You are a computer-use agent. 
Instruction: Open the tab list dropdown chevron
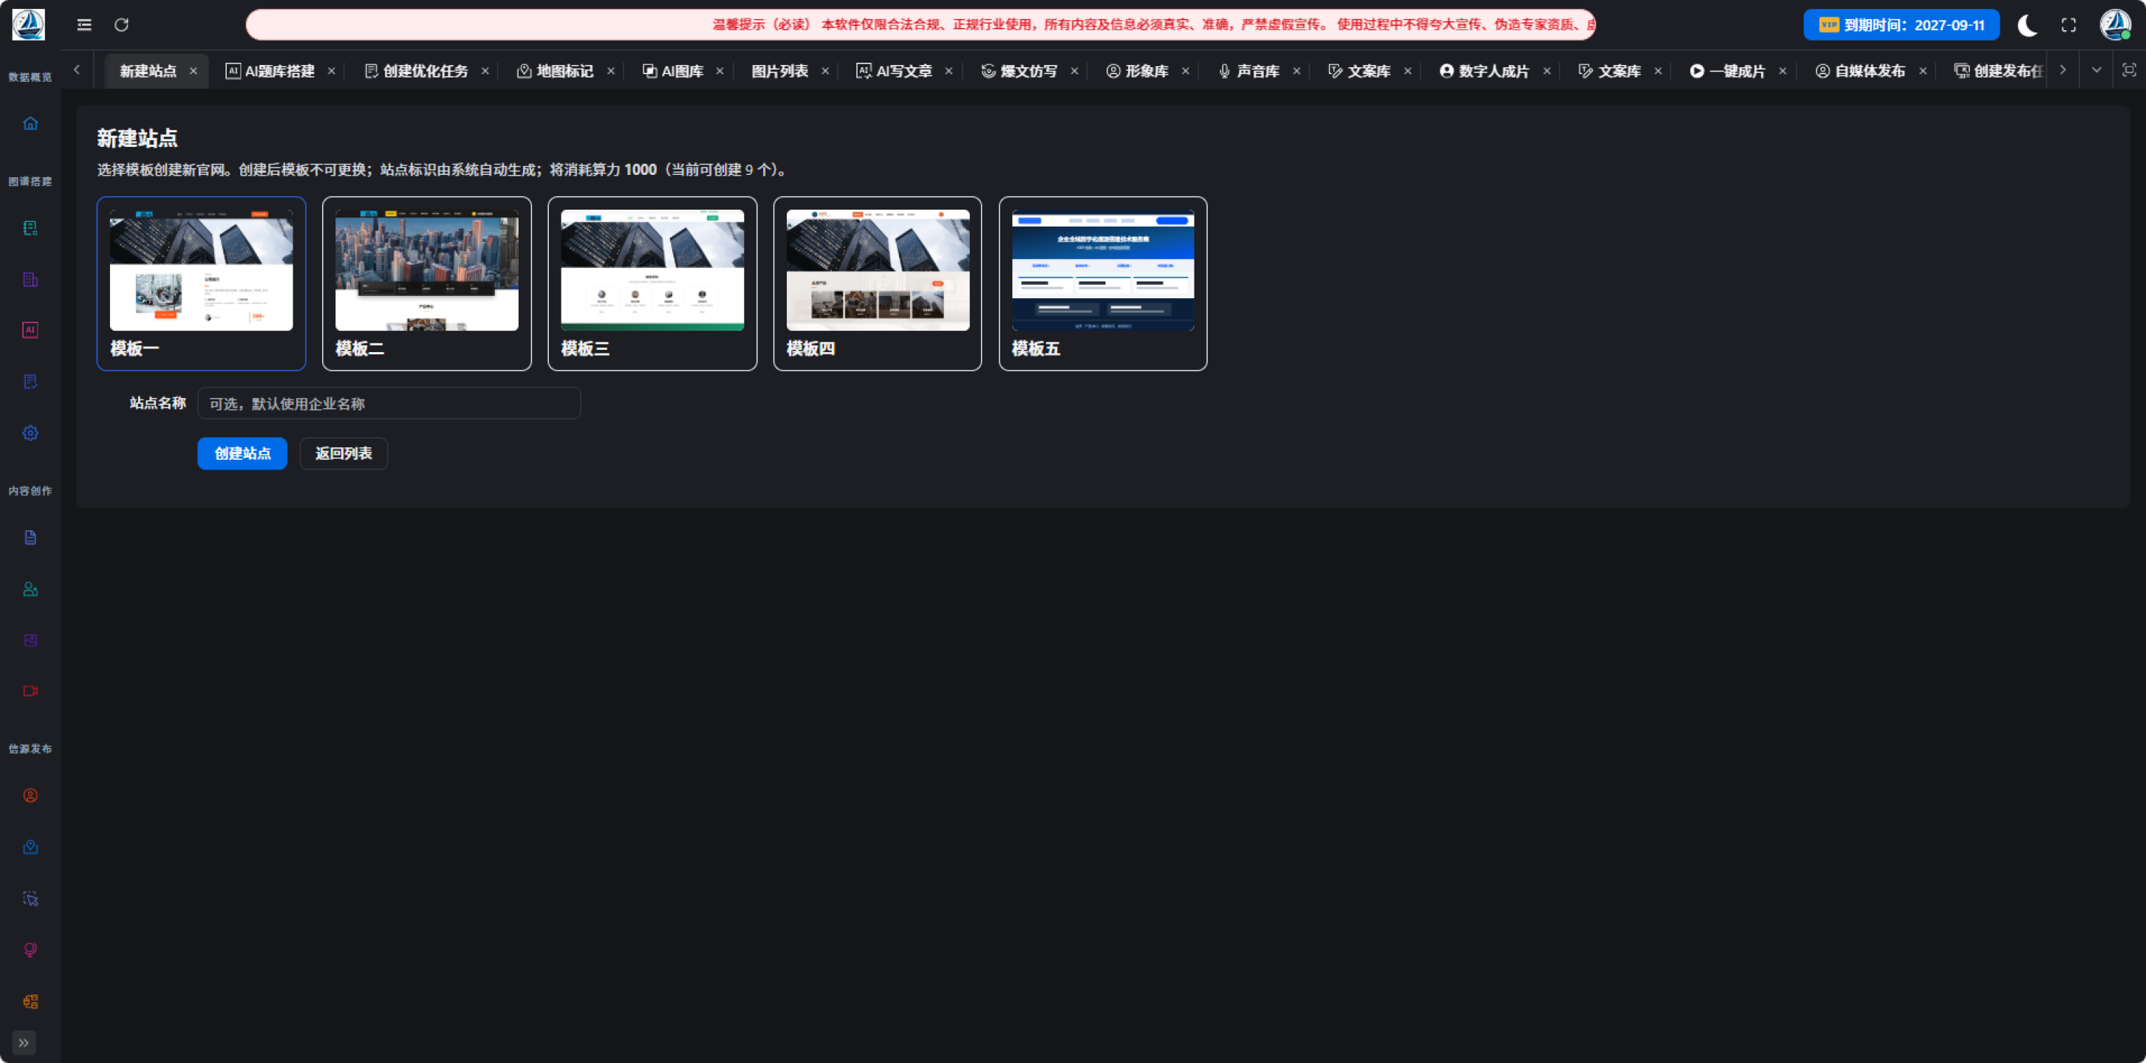pyautogui.click(x=2096, y=71)
